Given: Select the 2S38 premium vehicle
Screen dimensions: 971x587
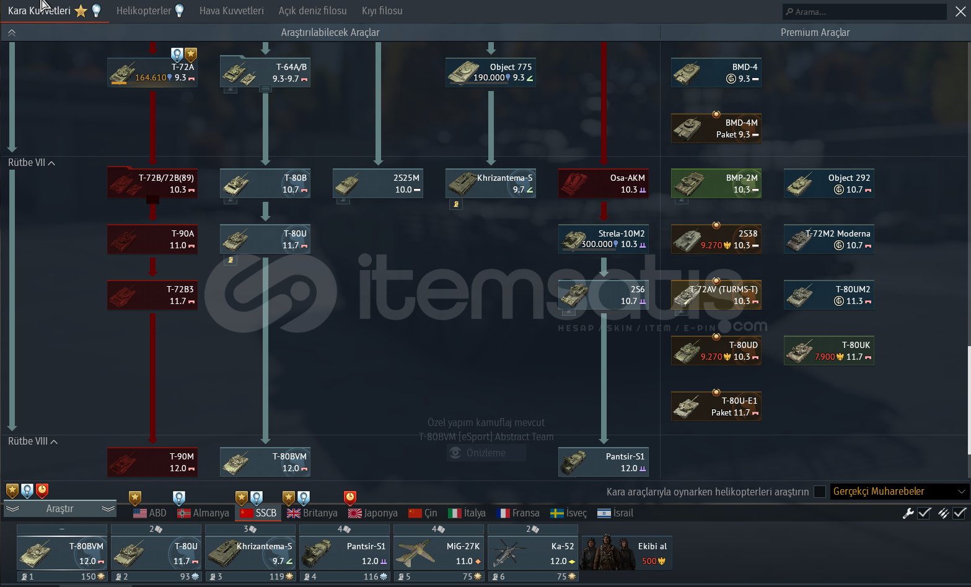Looking at the screenshot, I should click(x=716, y=239).
